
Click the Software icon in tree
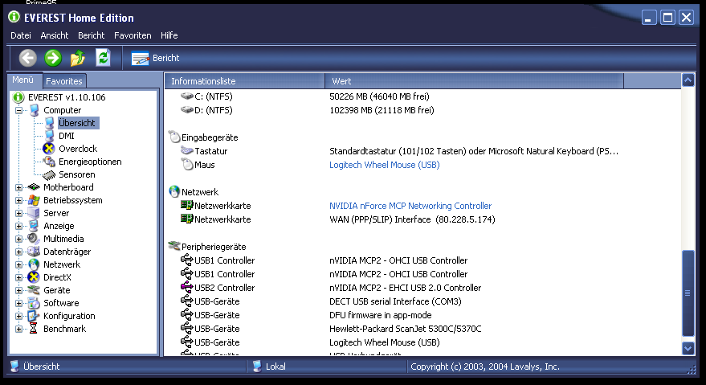[x=34, y=303]
